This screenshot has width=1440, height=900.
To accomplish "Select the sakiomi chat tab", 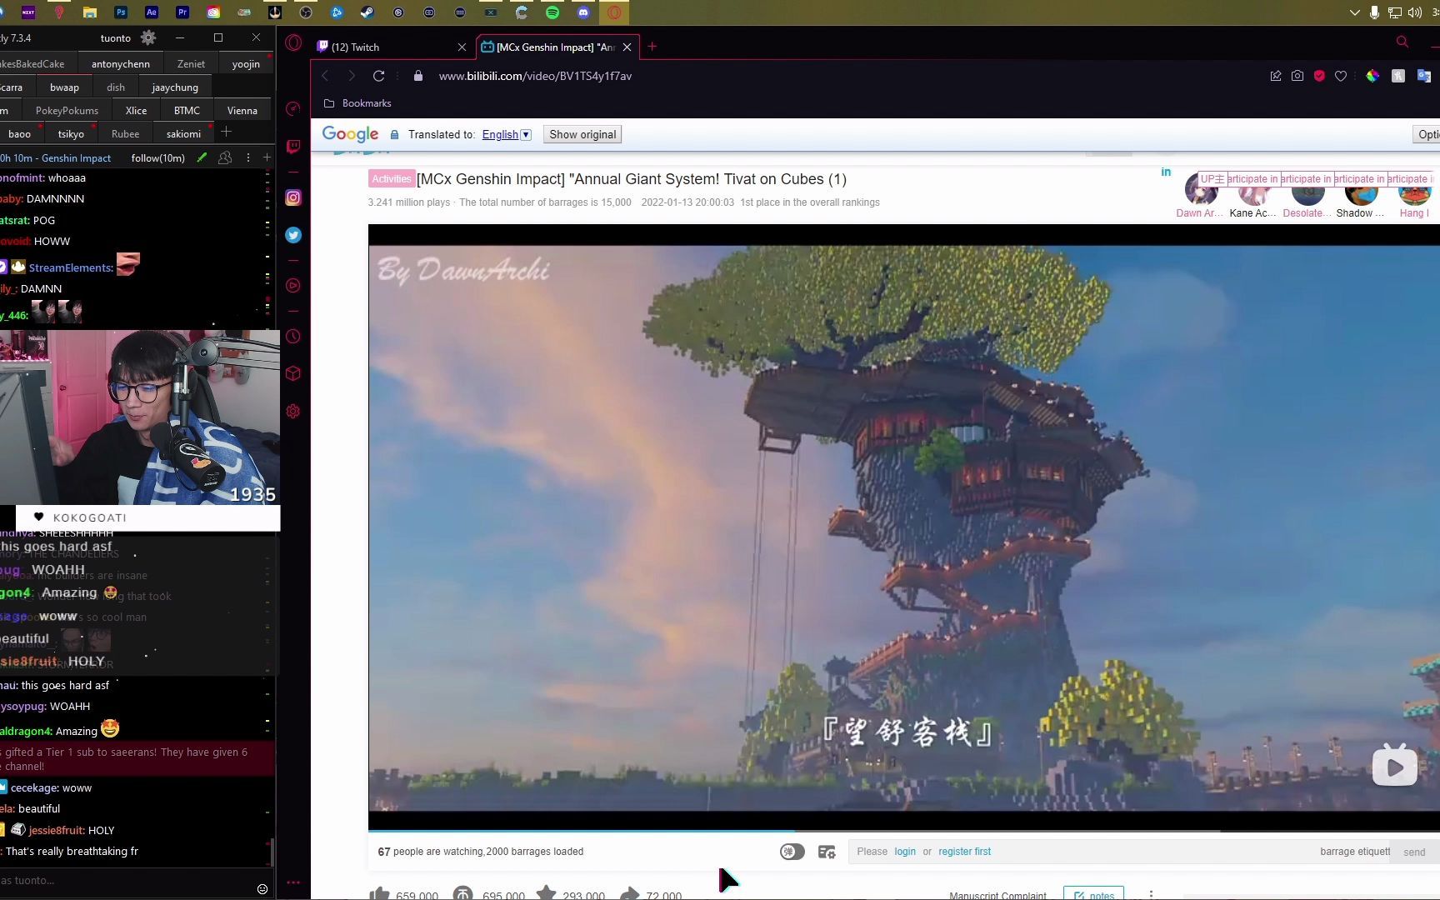I will (x=183, y=133).
